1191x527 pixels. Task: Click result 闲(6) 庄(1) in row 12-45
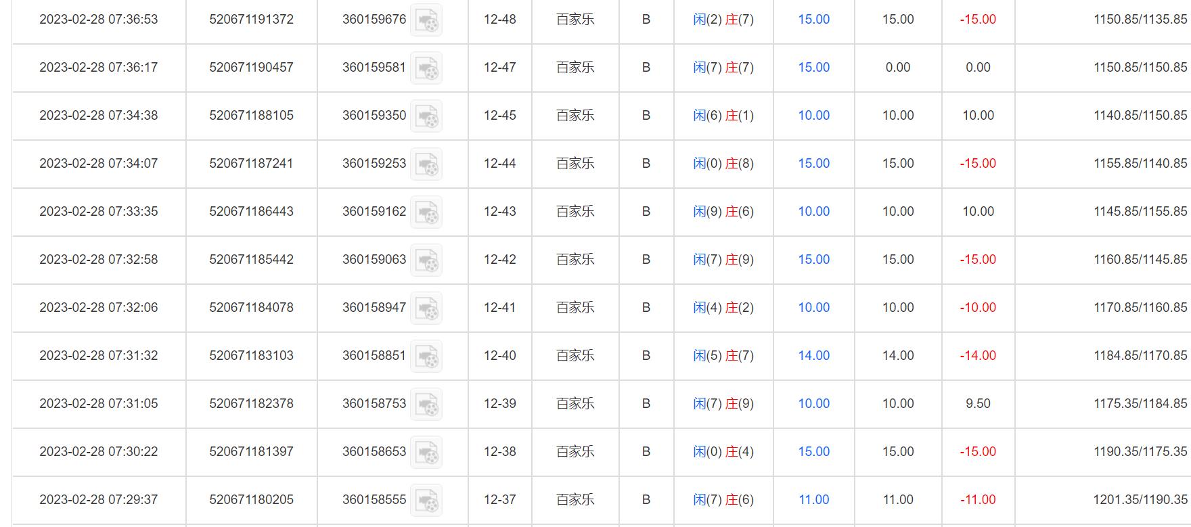(723, 116)
